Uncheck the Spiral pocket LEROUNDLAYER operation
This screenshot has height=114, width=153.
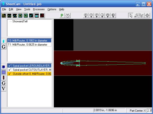[x=10, y=66]
